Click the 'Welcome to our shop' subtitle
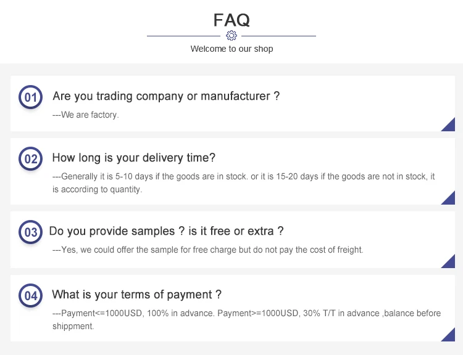Image resolution: width=463 pixels, height=355 pixels. click(x=231, y=49)
